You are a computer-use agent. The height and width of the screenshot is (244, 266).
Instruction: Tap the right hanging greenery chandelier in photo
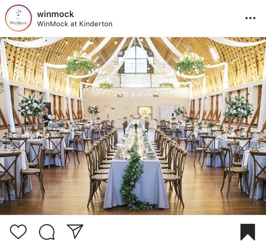pos(190,63)
